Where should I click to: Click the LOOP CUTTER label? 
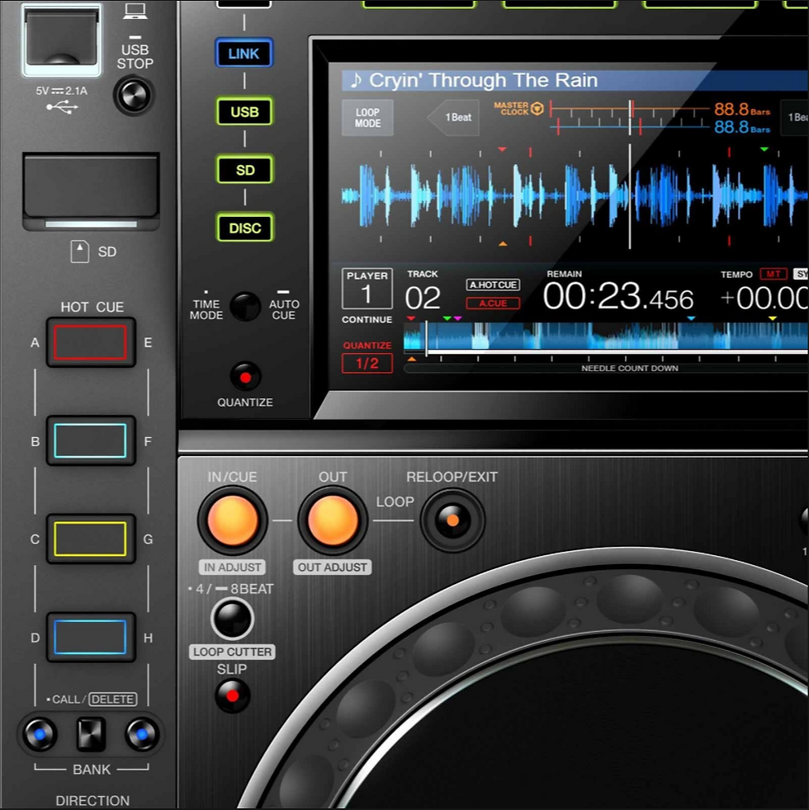[x=232, y=652]
